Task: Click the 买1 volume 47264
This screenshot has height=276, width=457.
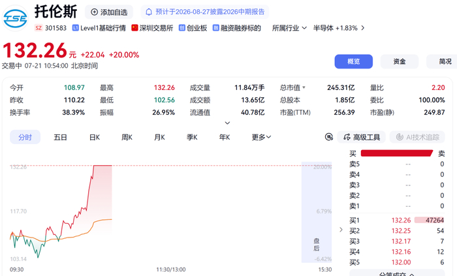Action: 435,221
